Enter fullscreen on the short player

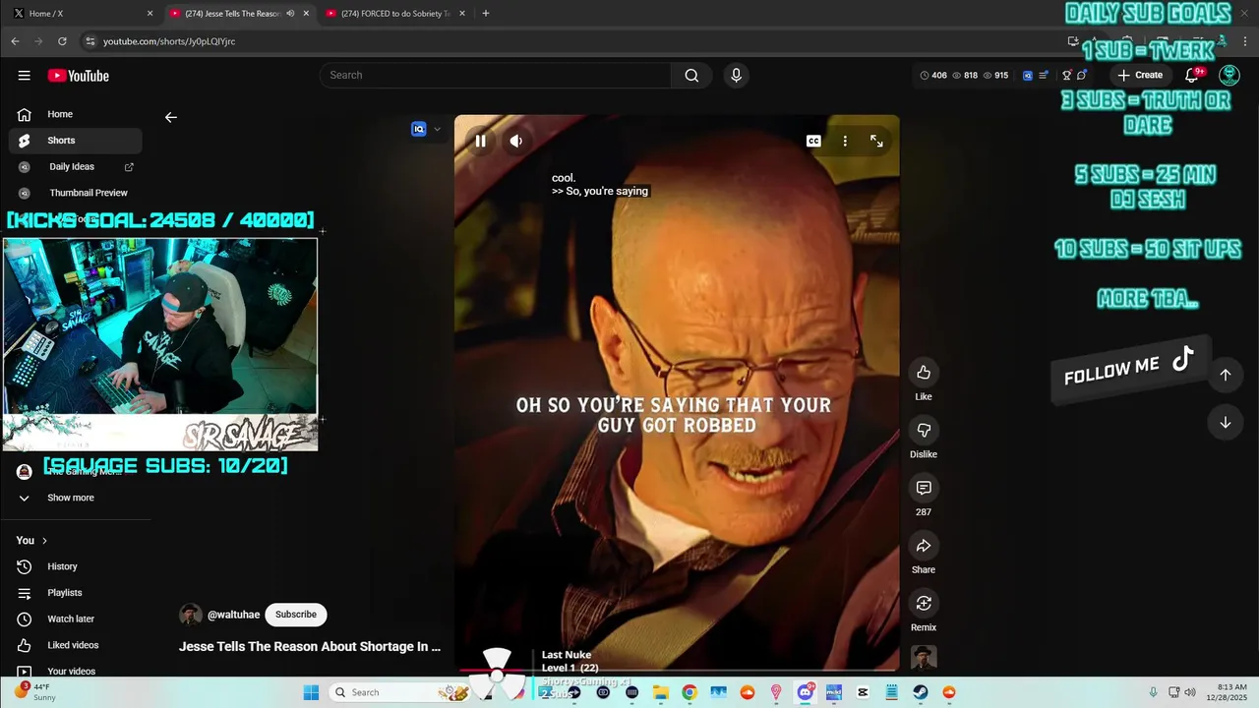876,141
